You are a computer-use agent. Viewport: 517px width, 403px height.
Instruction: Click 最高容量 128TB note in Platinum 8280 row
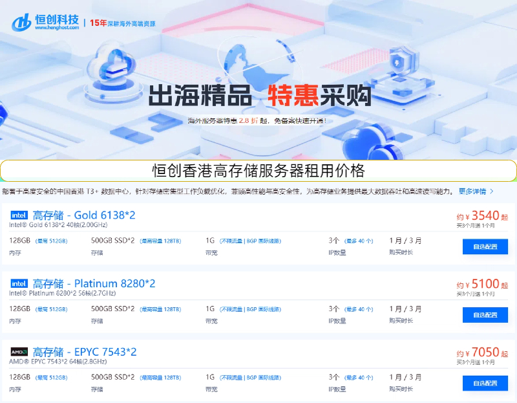(160, 310)
